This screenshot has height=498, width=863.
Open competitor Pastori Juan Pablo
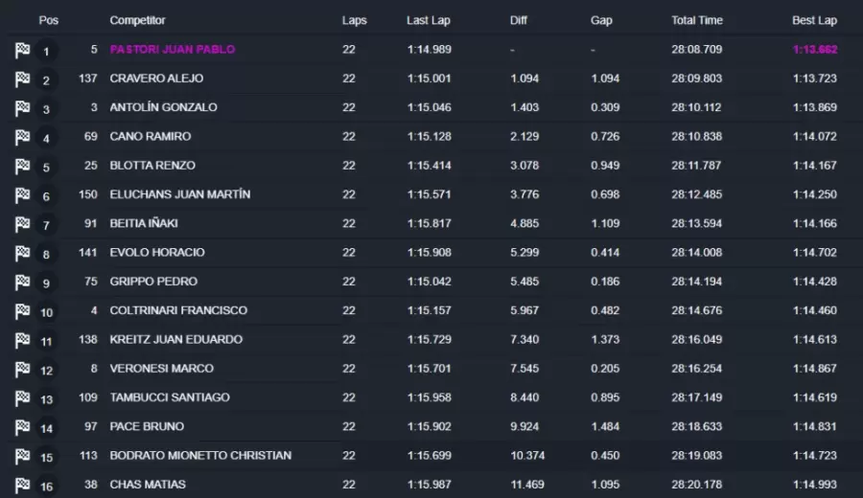click(x=172, y=49)
